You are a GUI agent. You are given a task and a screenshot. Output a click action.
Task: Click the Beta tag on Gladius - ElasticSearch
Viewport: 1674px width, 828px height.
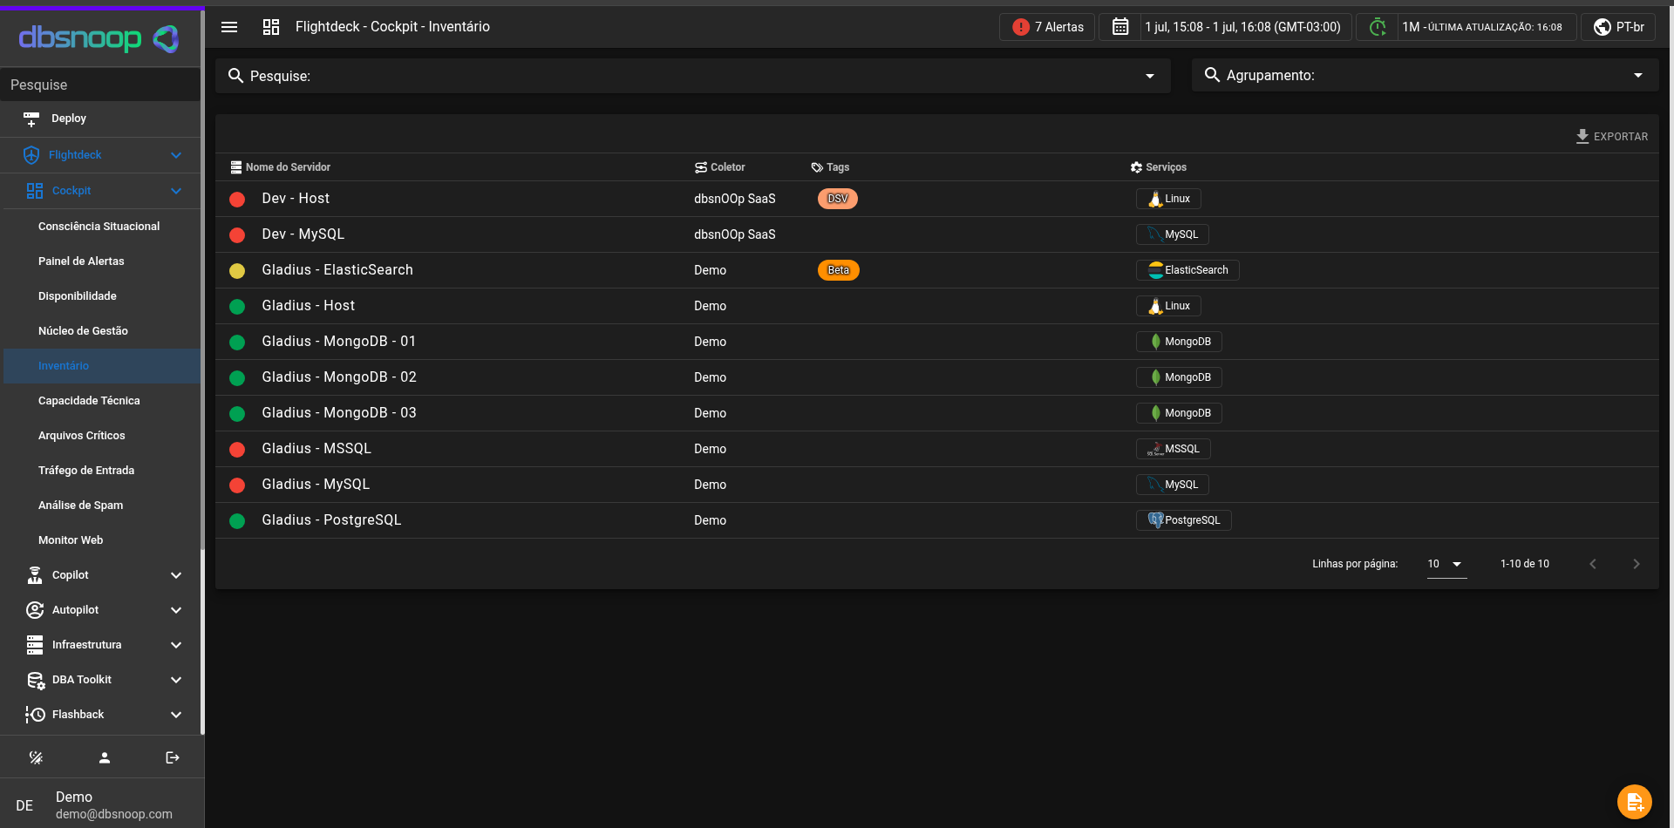click(x=839, y=270)
